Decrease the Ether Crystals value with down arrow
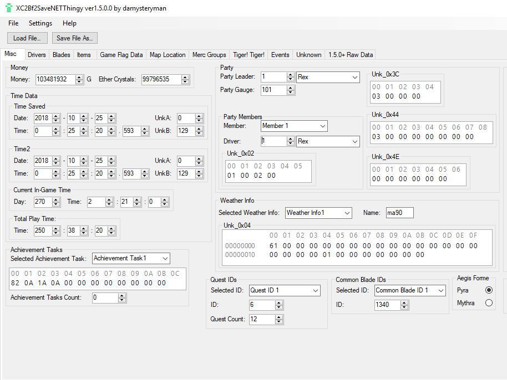507x380 pixels. pyautogui.click(x=185, y=82)
